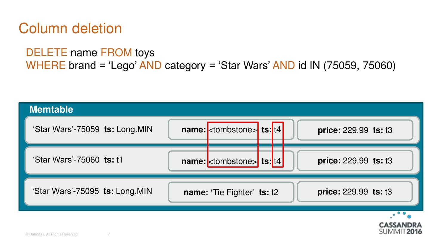
Task: Click the WHERE keyword in the query
Action: (46, 65)
